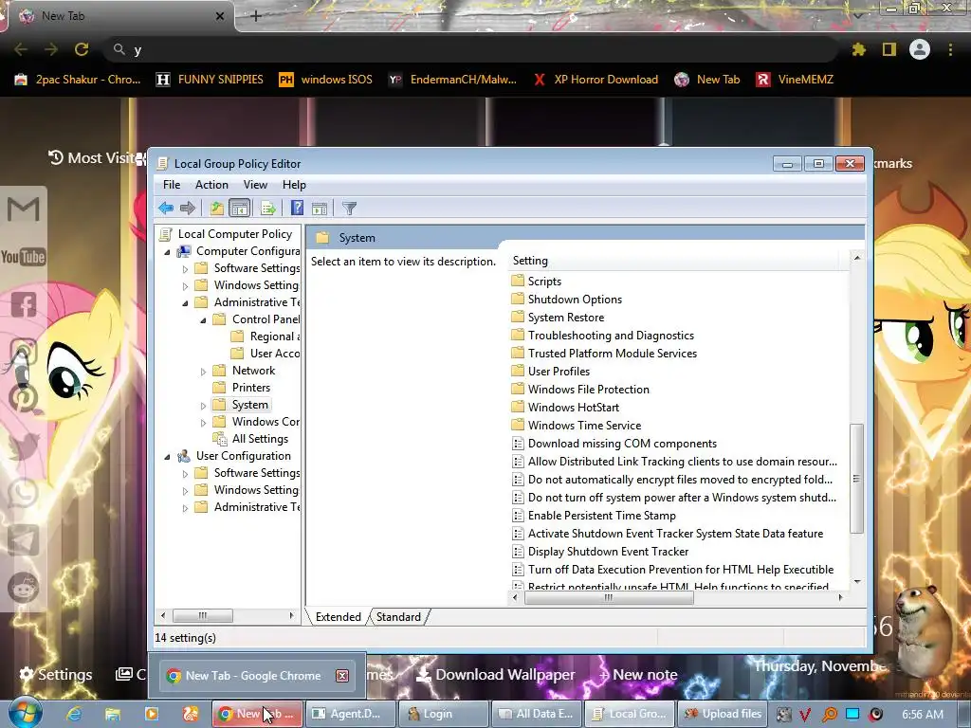Click the clock showing 6:56 AM
This screenshot has height=728, width=971.
coord(923,714)
